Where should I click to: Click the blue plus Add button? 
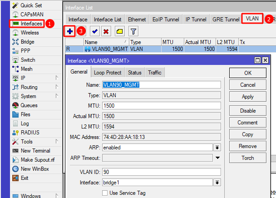tap(70, 31)
